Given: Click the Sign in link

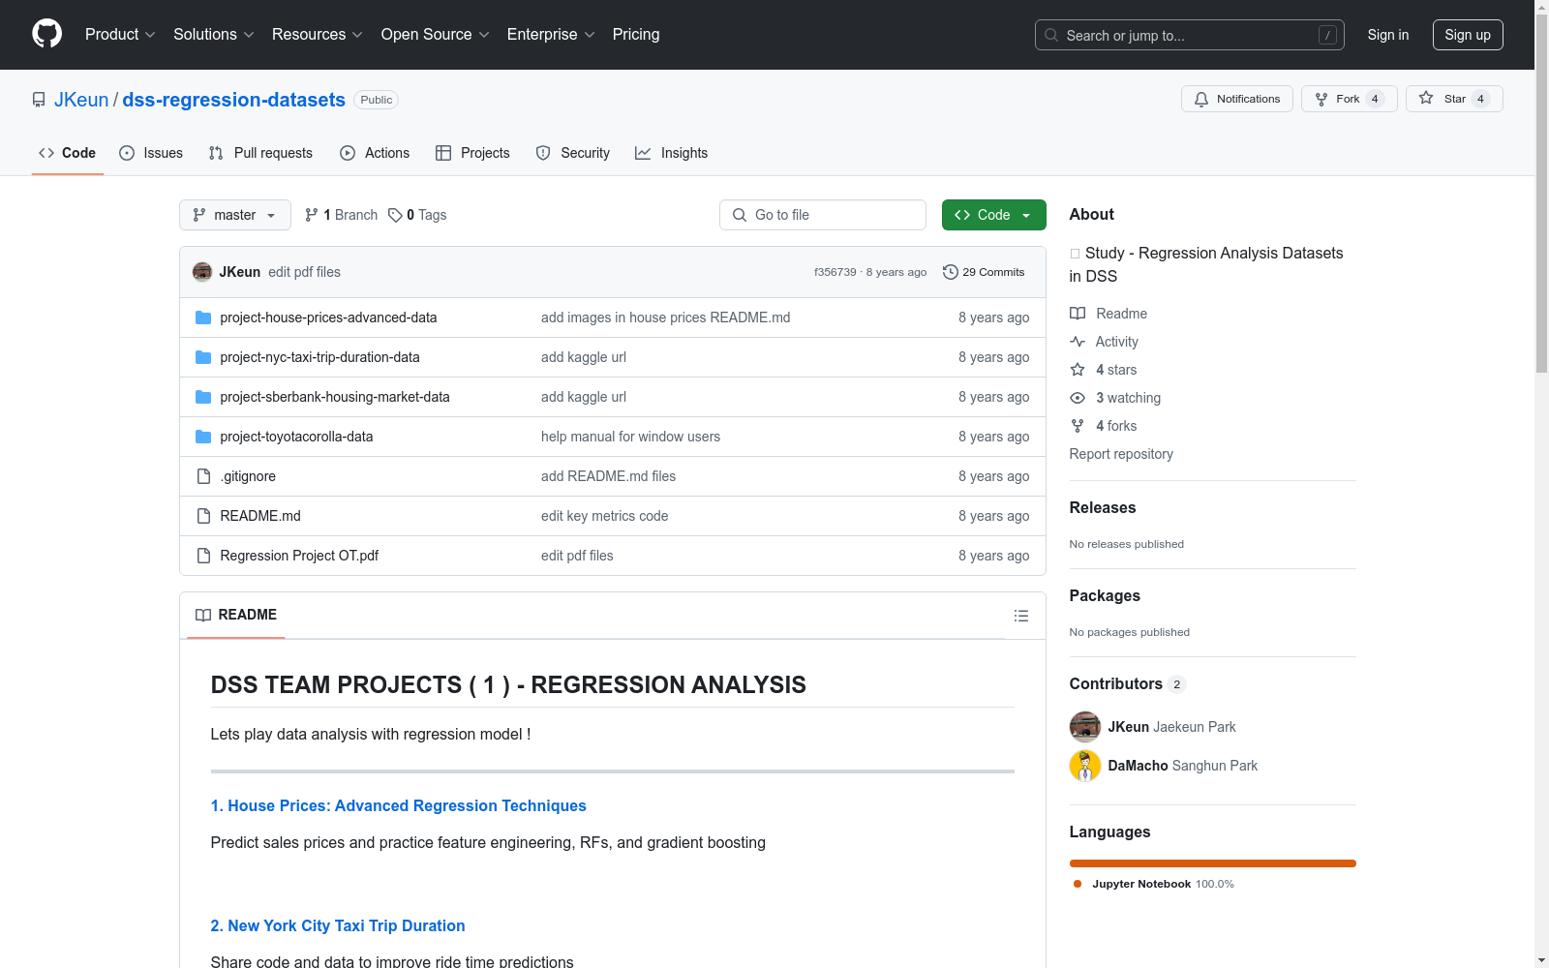Looking at the screenshot, I should (x=1388, y=35).
